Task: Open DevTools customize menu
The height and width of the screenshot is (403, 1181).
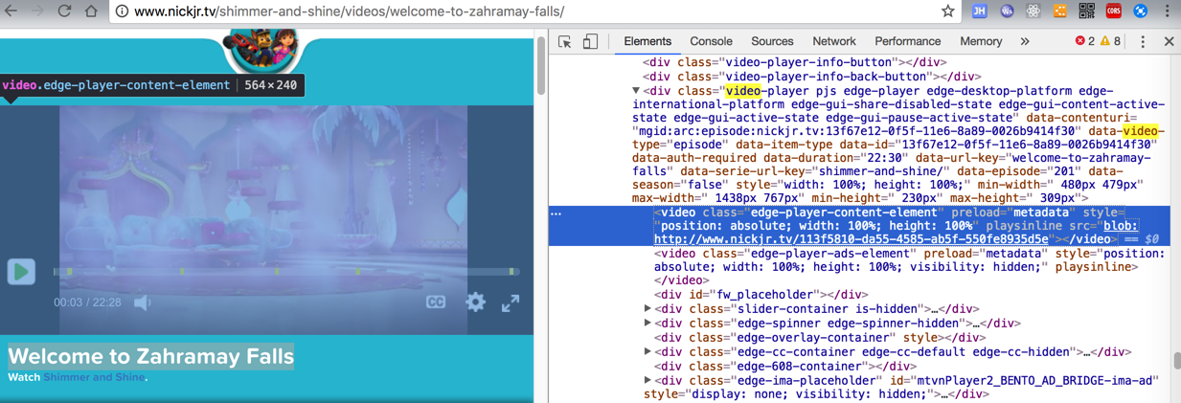Action: [x=1143, y=42]
